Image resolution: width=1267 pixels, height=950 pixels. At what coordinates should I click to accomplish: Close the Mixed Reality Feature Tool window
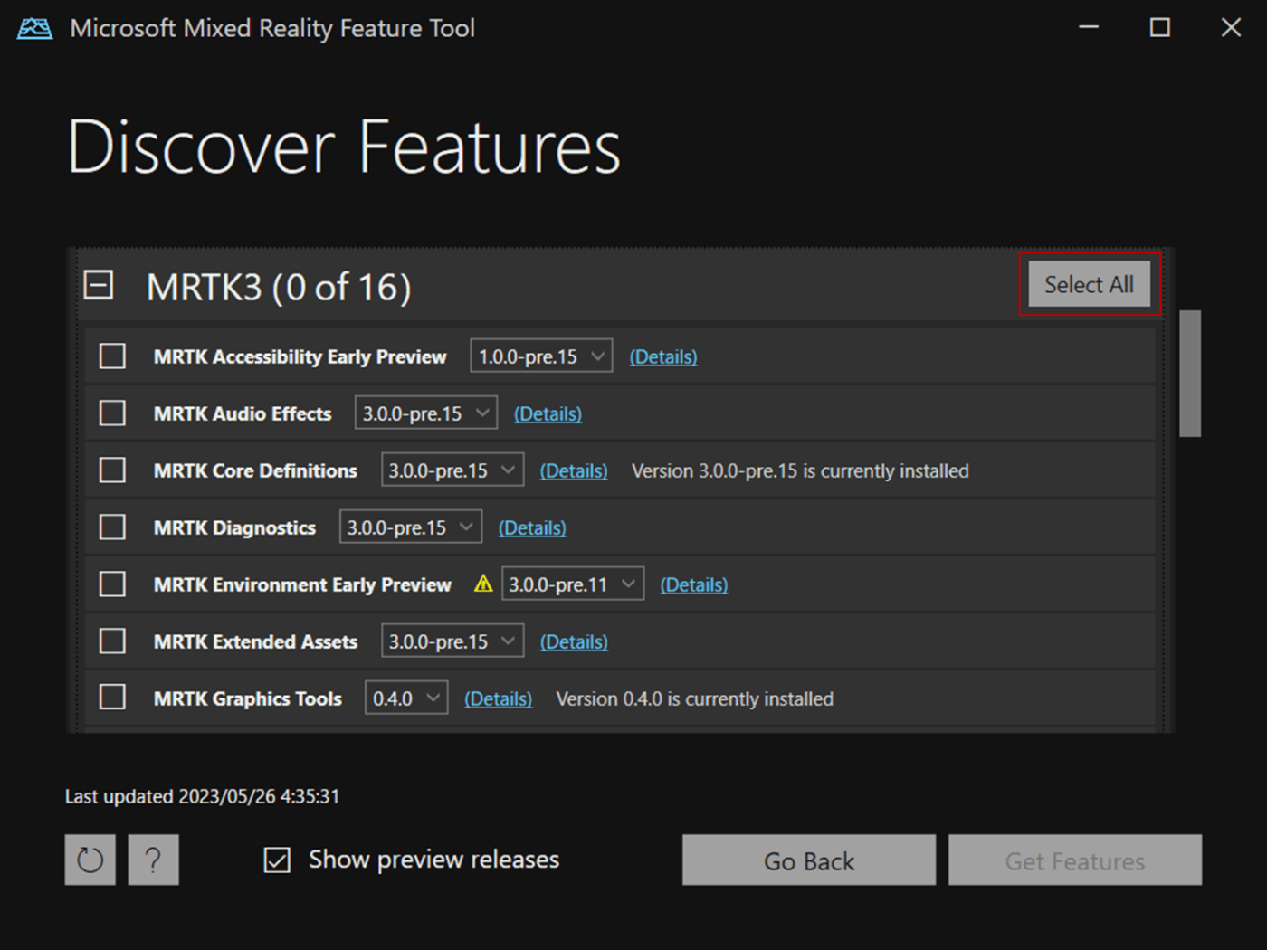point(1231,28)
